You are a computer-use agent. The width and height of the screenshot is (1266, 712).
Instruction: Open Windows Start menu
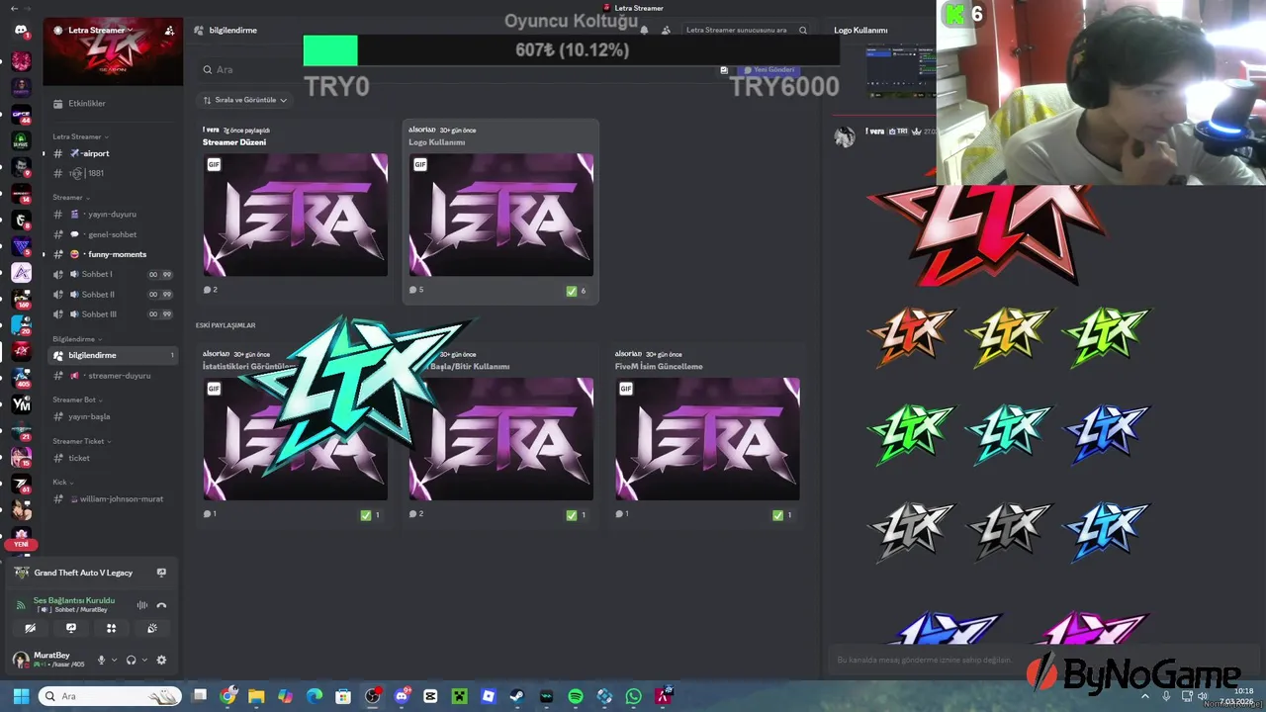click(x=21, y=696)
